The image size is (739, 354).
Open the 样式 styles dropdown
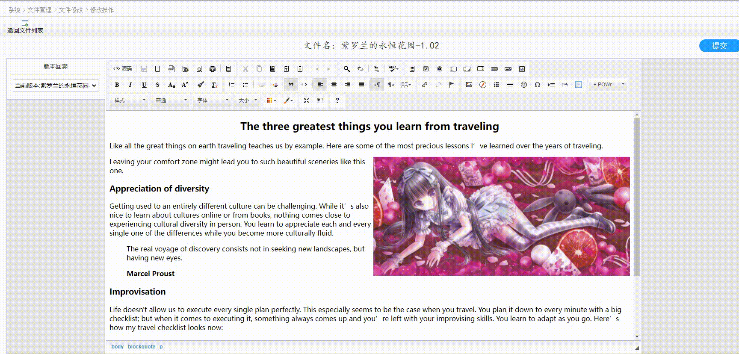point(130,100)
